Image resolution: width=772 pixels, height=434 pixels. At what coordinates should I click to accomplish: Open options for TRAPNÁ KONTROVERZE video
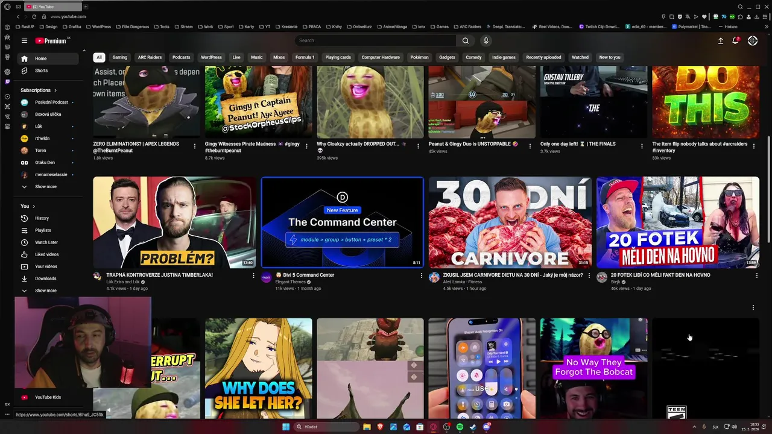pyautogui.click(x=253, y=275)
